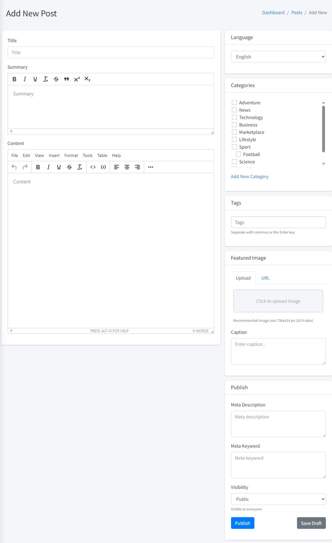
Task: Apply superscript in the Summary editor
Action: pyautogui.click(x=77, y=79)
